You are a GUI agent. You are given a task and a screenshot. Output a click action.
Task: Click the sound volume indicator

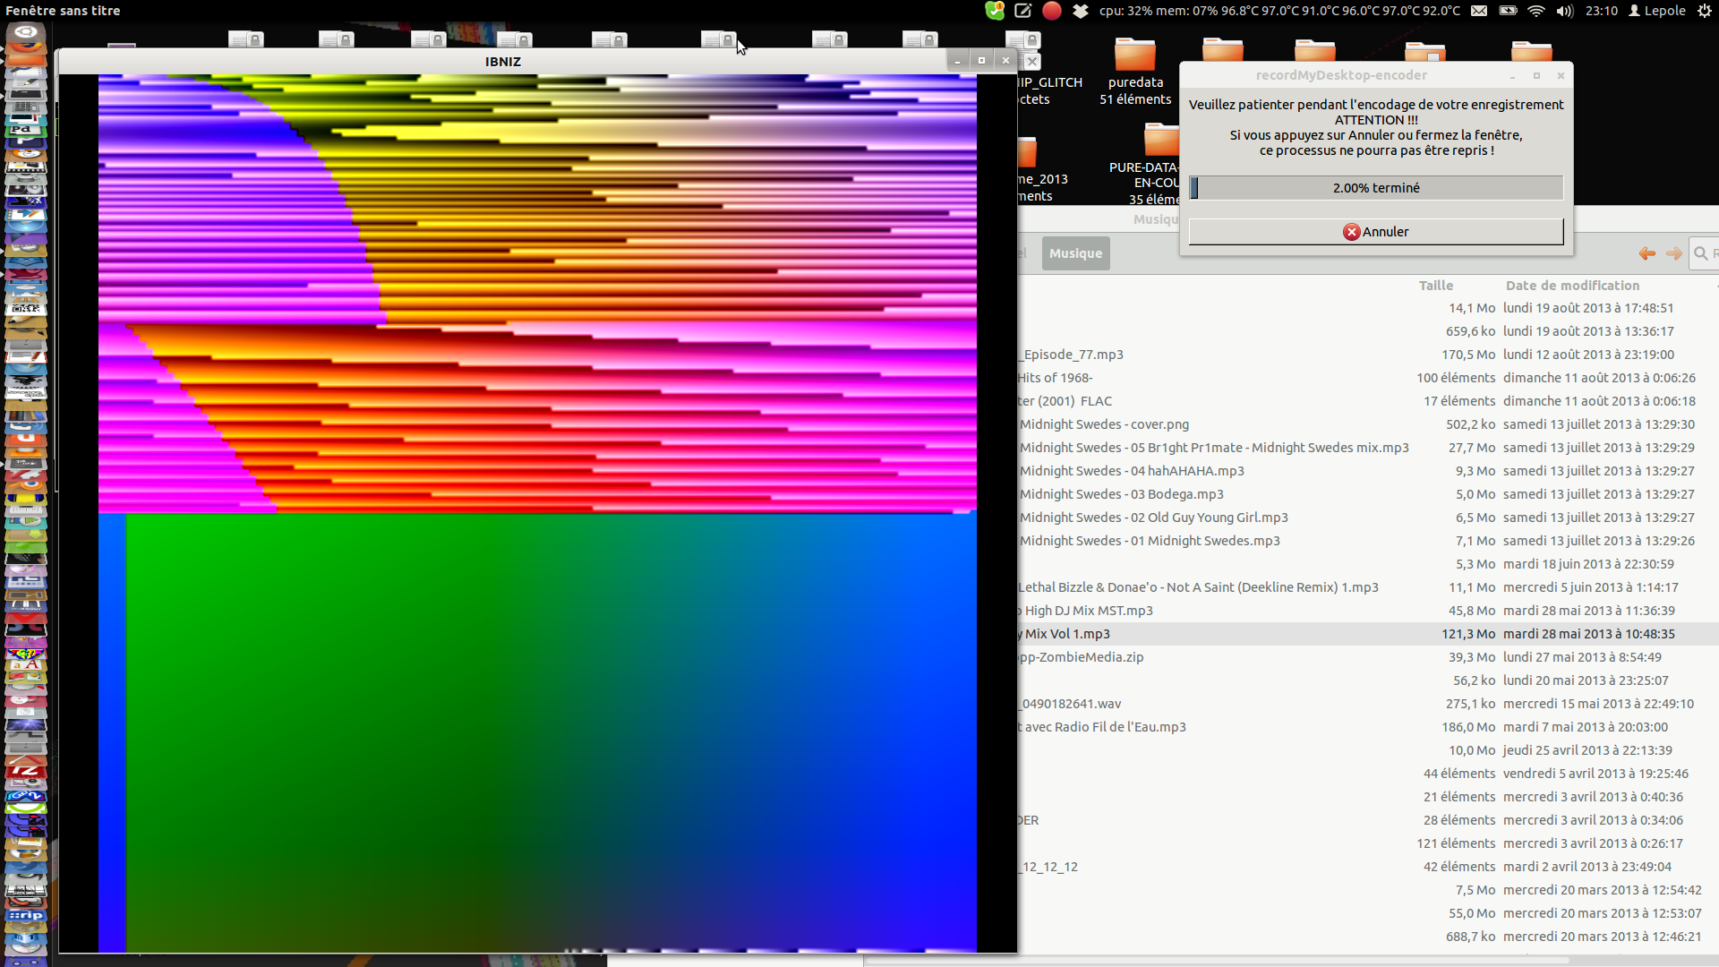coord(1564,11)
